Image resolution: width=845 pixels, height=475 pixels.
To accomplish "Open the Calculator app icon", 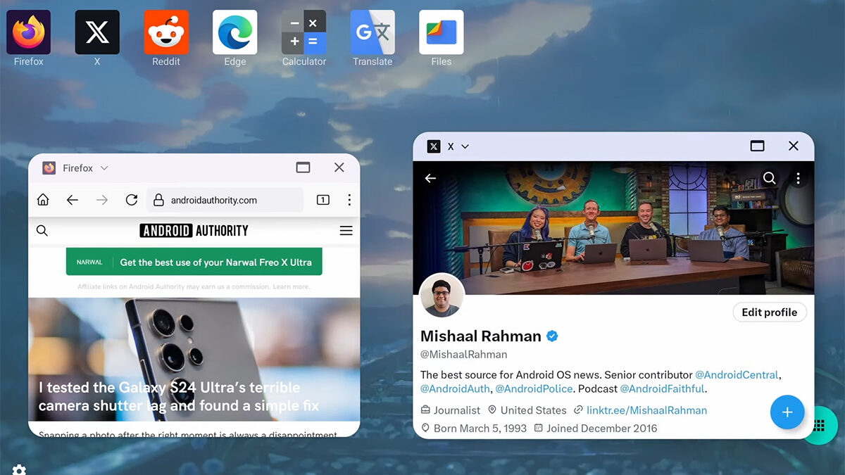I will 303,32.
